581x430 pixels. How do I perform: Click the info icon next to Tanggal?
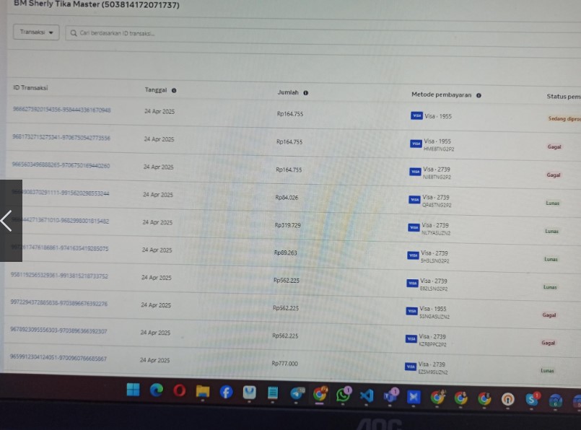click(x=174, y=91)
